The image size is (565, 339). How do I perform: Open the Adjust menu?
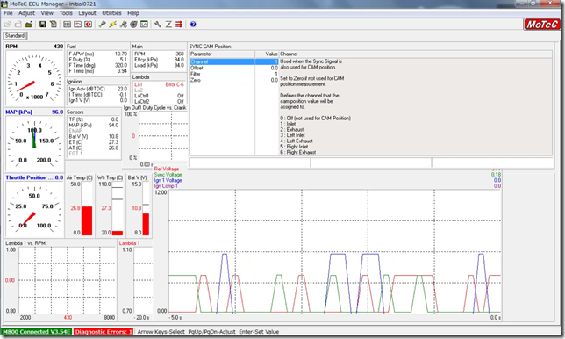(x=26, y=13)
